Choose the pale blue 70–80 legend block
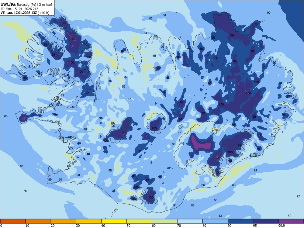 coord(190,221)
